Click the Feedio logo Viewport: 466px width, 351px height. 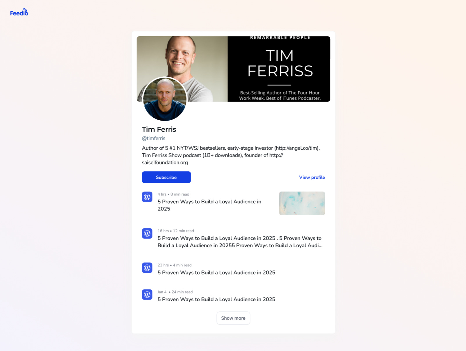19,12
